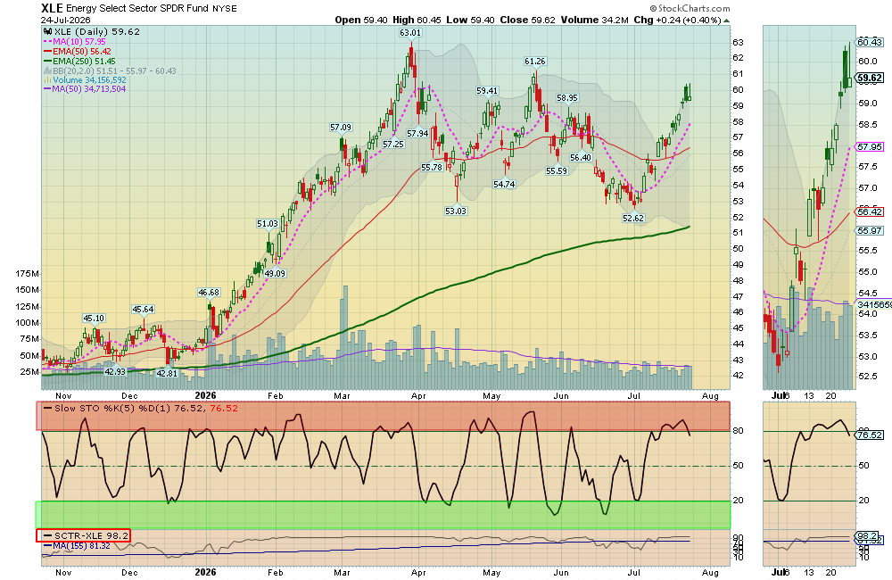Viewport: 892px width, 580px height.
Task: Click the 59.41 price marker
Action: [487, 90]
